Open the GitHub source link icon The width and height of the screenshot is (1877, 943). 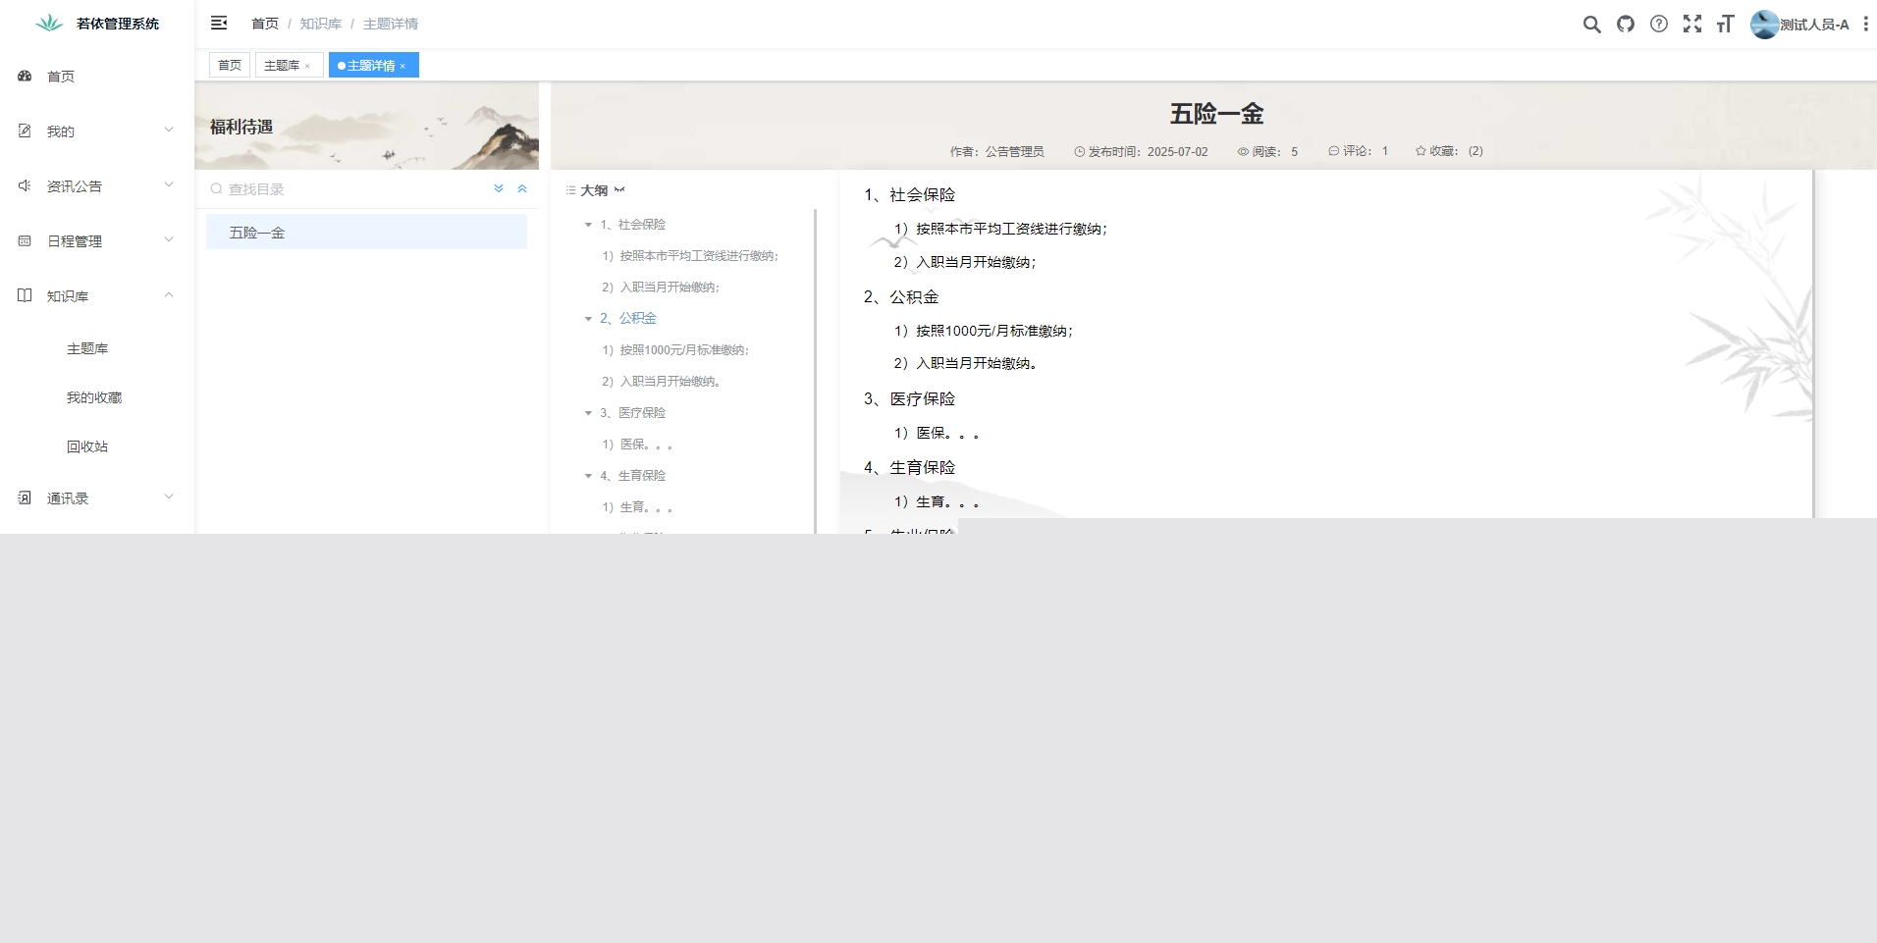pos(1626,25)
